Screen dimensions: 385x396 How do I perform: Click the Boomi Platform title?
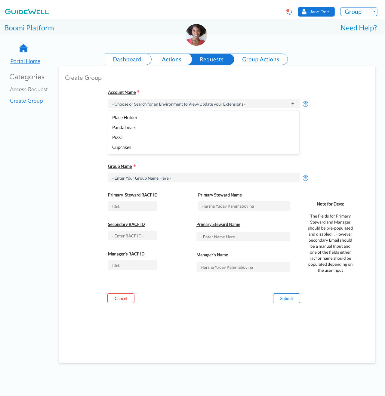[x=29, y=28]
